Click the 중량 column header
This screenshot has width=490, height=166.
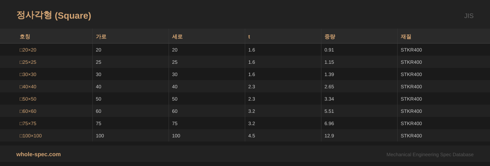330,37
